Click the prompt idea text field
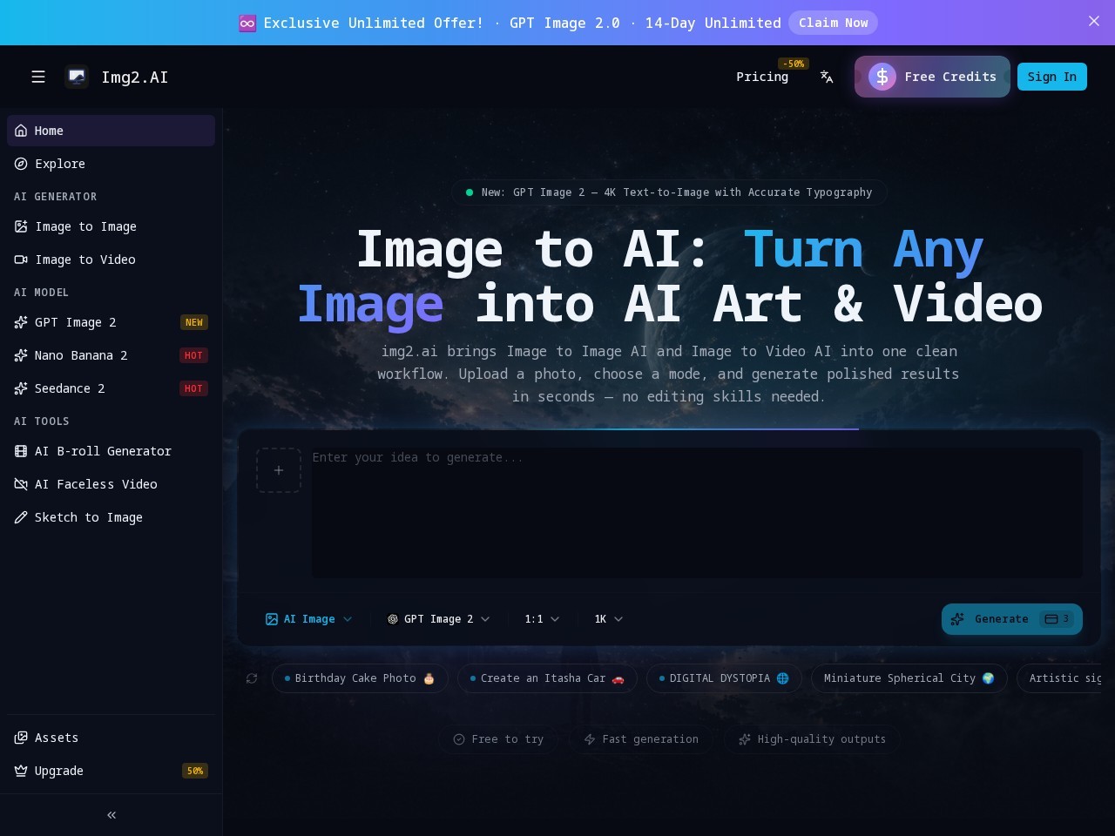The image size is (1115, 836). 697,513
